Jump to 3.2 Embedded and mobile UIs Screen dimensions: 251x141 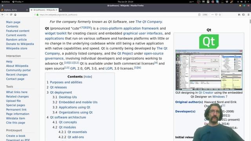tap(78, 102)
